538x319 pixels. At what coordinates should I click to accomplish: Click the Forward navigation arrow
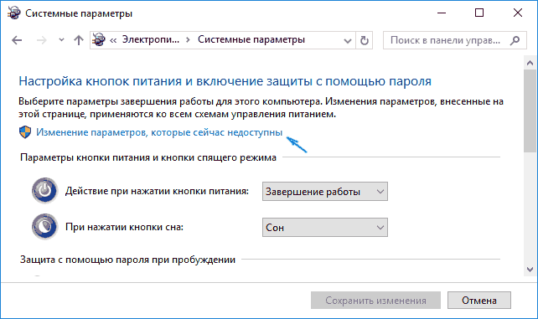[x=42, y=40]
